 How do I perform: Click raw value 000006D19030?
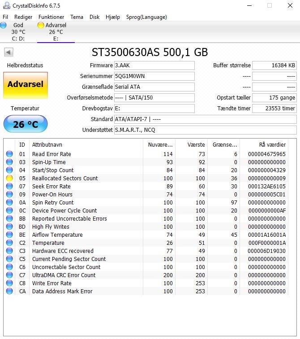point(267,251)
